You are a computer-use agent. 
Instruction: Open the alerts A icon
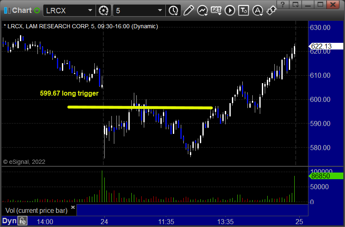coord(258,10)
